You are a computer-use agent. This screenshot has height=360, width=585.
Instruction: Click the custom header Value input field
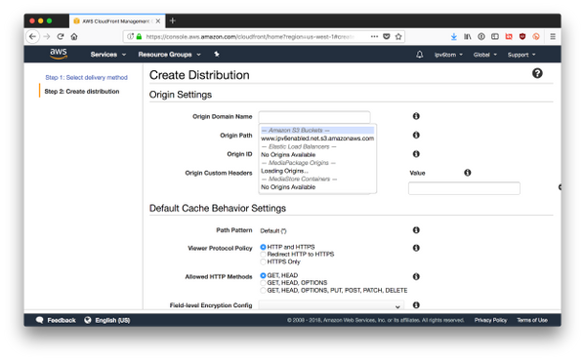pos(464,188)
